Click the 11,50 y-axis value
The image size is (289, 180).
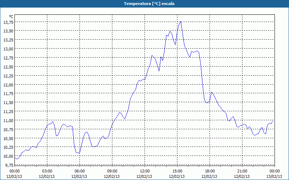click(x=8, y=103)
